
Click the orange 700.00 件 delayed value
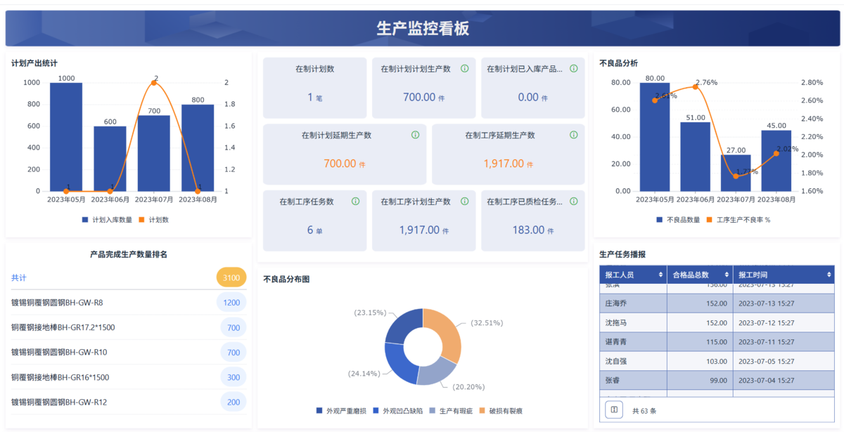tap(345, 164)
